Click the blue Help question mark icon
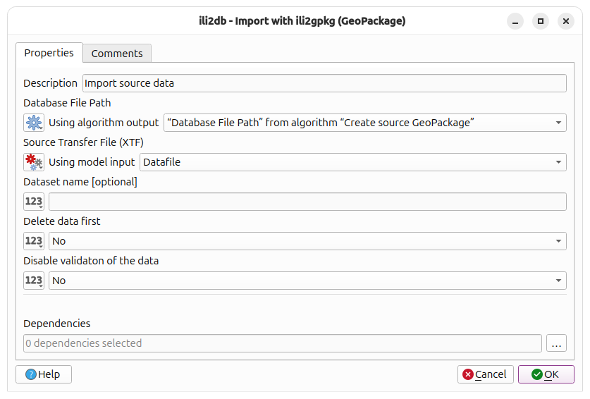 tap(31, 374)
